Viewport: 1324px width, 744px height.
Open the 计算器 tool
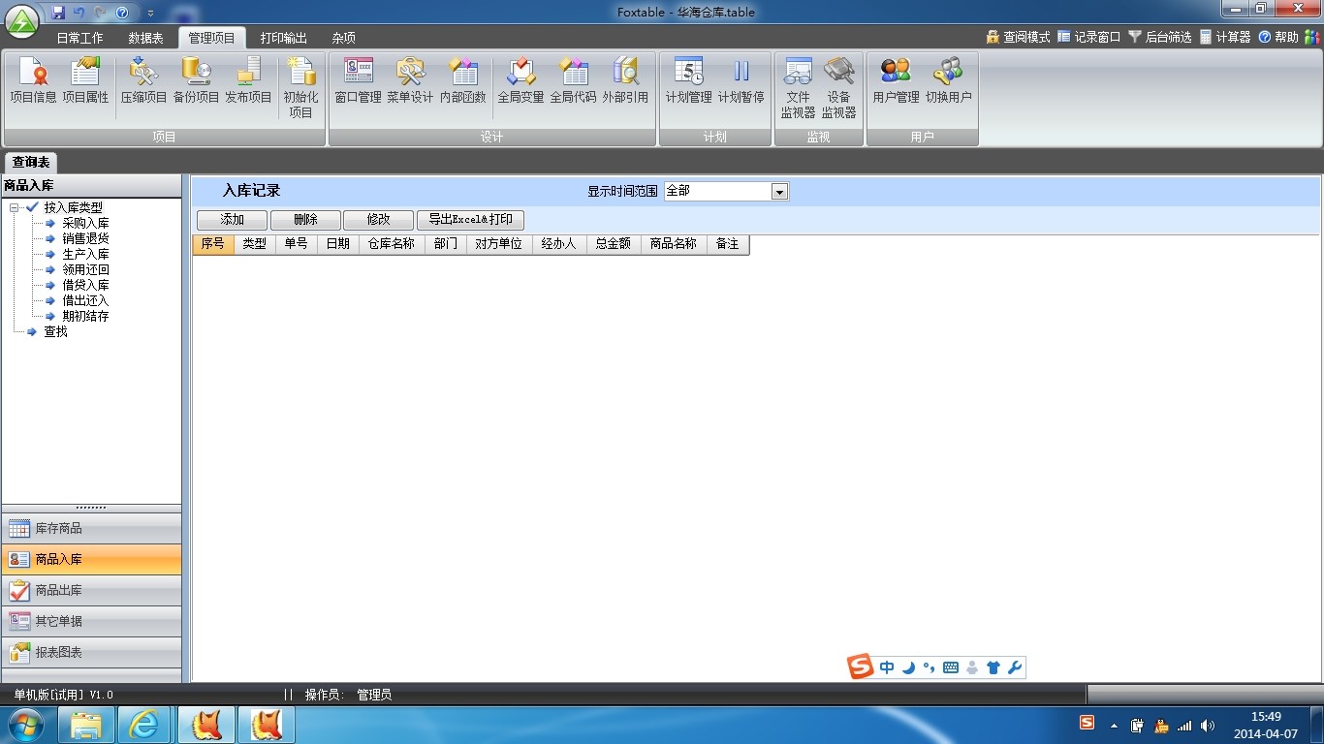tap(1225, 37)
